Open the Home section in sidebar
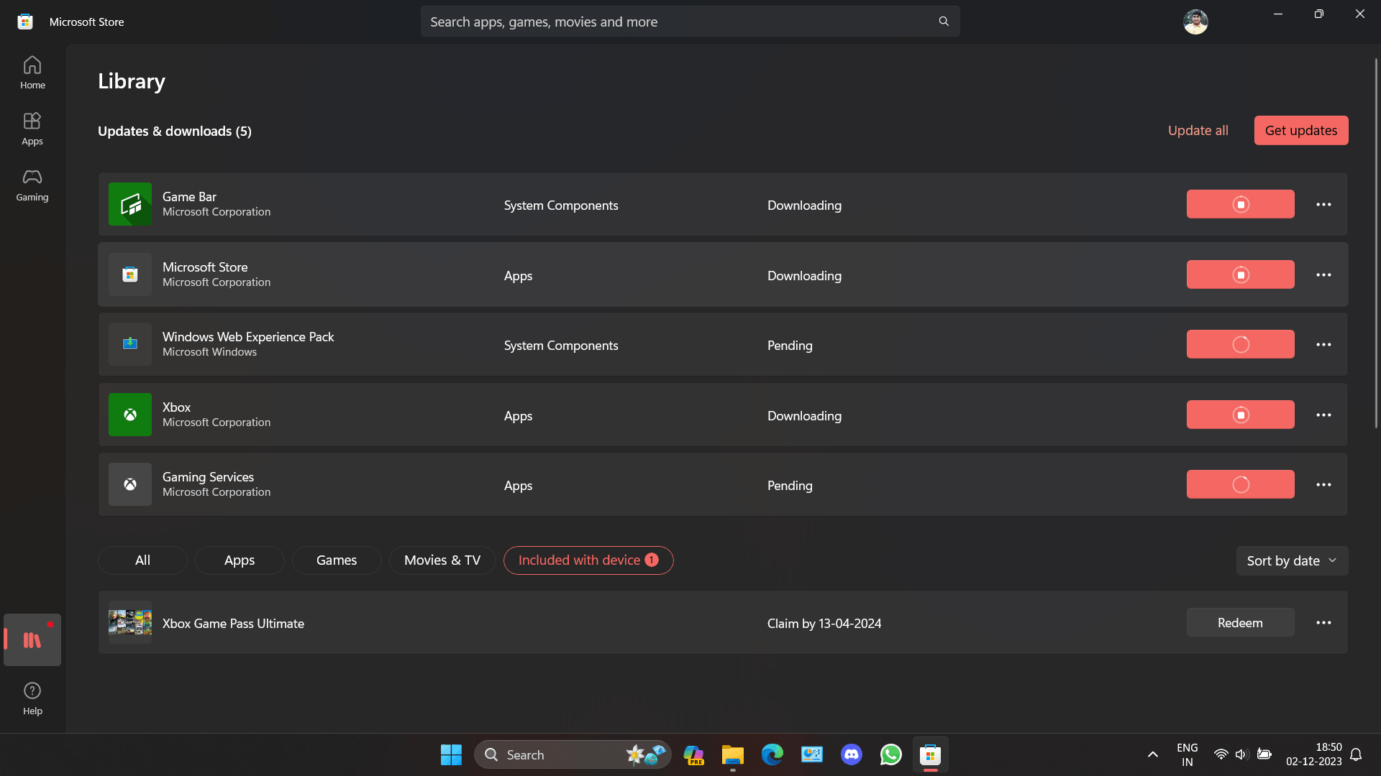The height and width of the screenshot is (776, 1381). pos(32,73)
